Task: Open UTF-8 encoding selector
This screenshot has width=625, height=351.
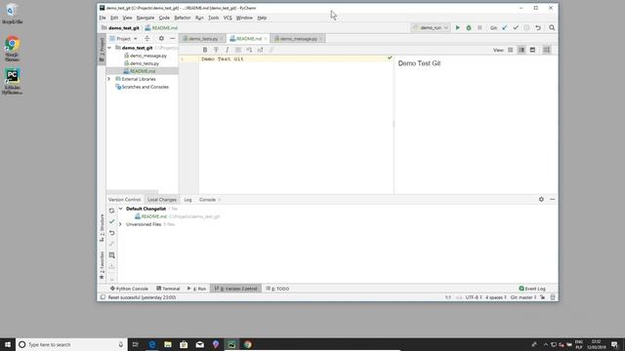Action: point(474,297)
